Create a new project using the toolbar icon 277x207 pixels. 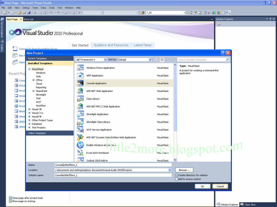click(5, 13)
